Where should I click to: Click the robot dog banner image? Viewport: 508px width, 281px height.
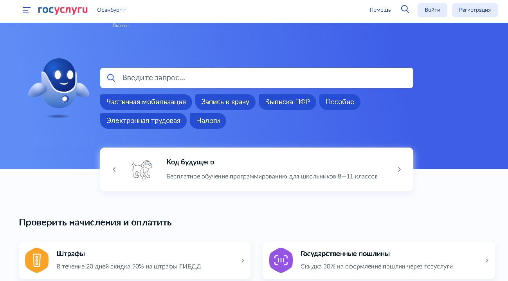point(142,169)
